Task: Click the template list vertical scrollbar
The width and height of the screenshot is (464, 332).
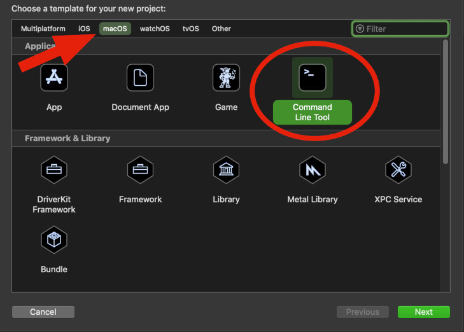Action: 446,102
